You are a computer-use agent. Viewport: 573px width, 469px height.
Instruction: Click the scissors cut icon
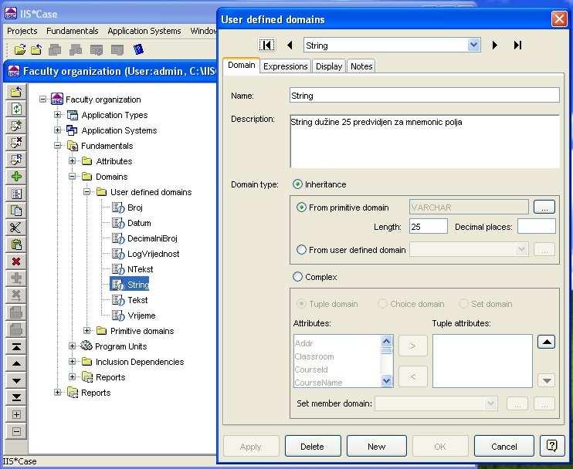coord(16,228)
